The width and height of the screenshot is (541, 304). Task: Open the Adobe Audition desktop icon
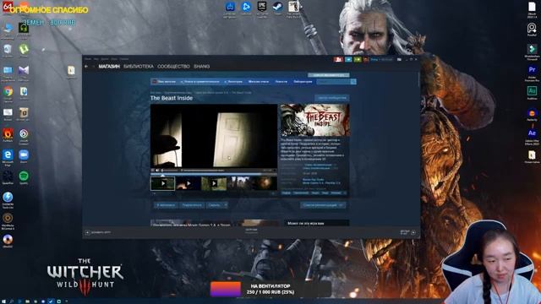tap(532, 93)
